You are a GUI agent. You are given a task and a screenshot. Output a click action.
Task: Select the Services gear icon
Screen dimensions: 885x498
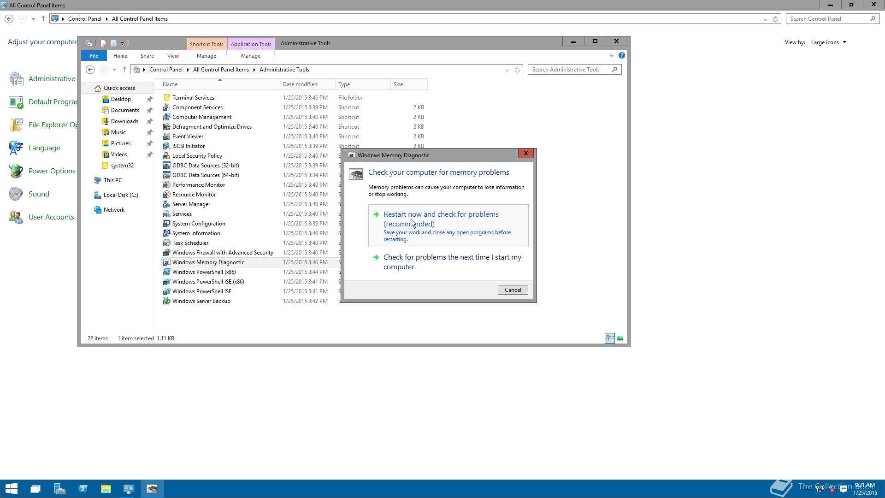click(166, 214)
